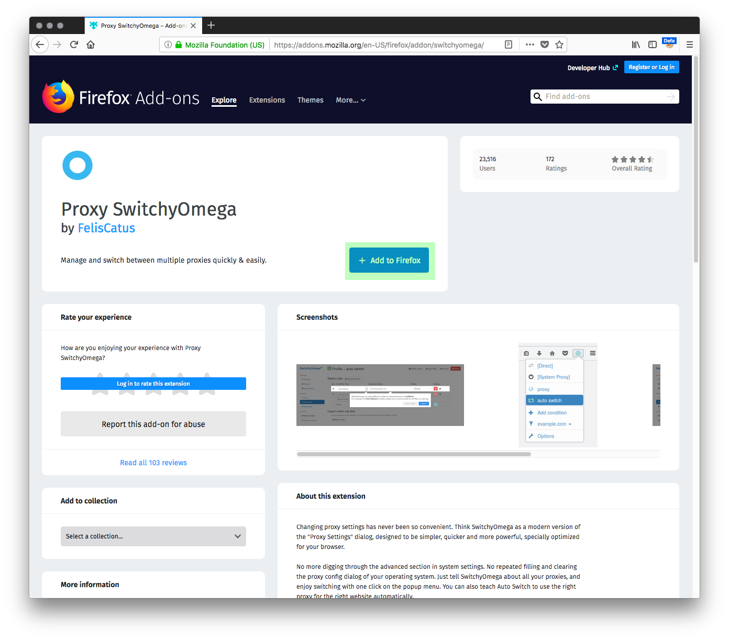Select the Extensions navigation item

pyautogui.click(x=267, y=100)
